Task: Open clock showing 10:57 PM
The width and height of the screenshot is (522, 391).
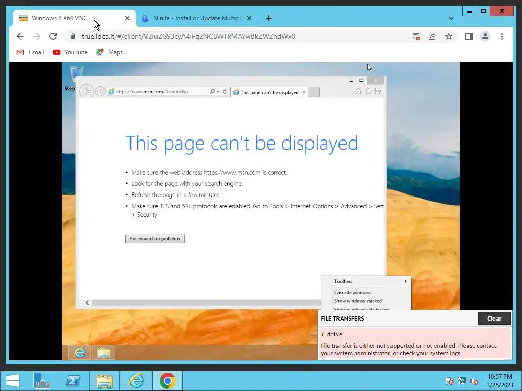Action: [x=500, y=381]
